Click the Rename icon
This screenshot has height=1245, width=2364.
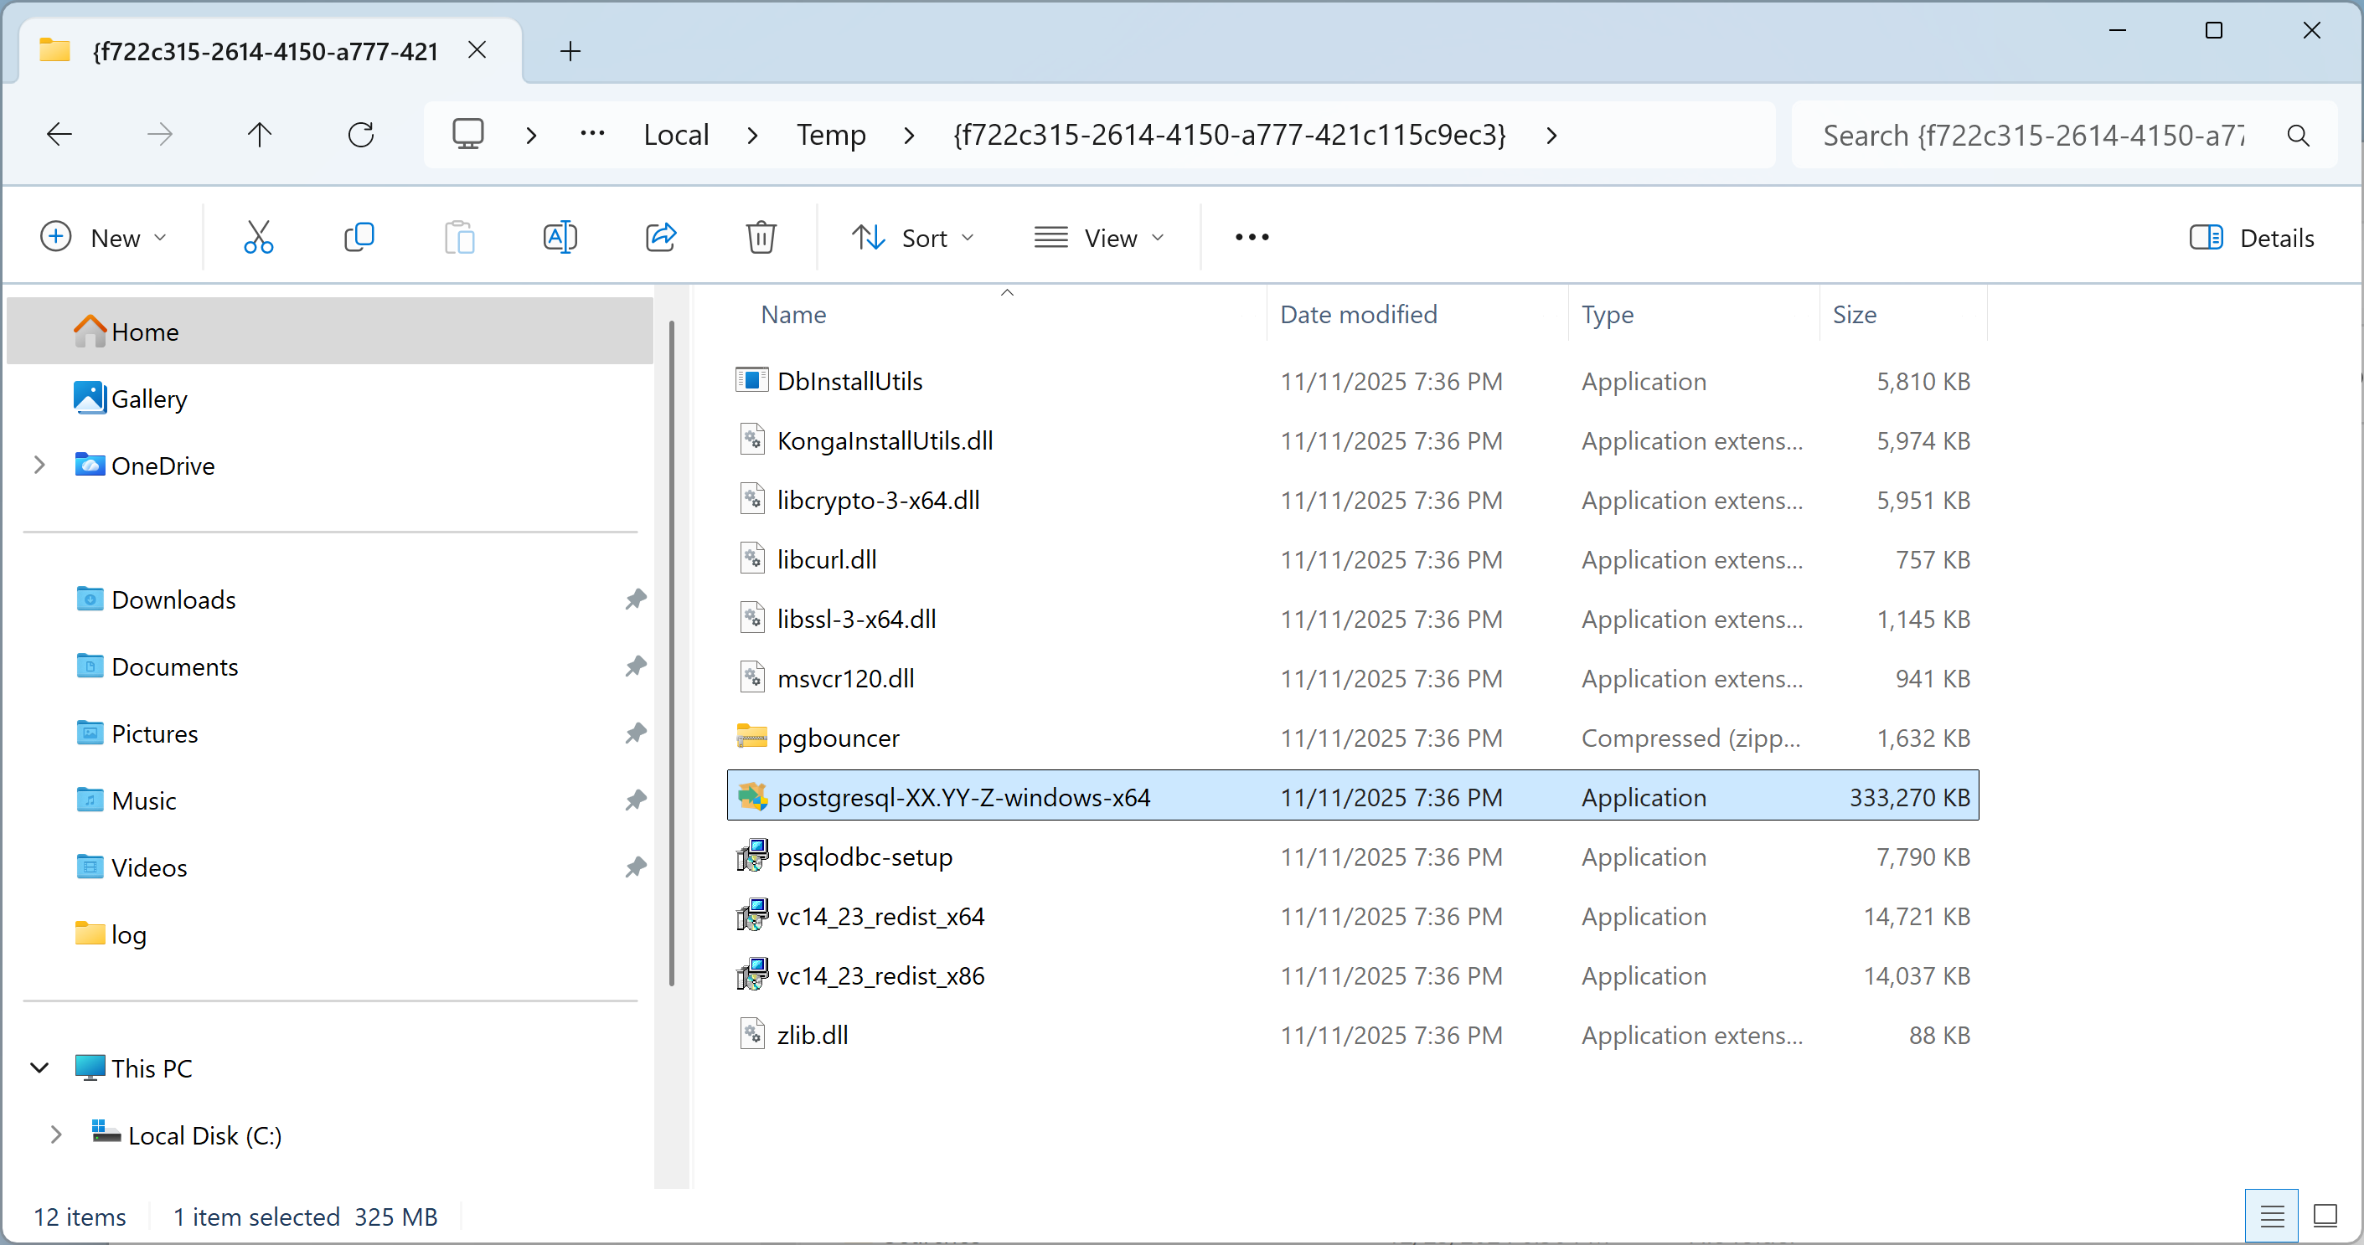pos(560,238)
